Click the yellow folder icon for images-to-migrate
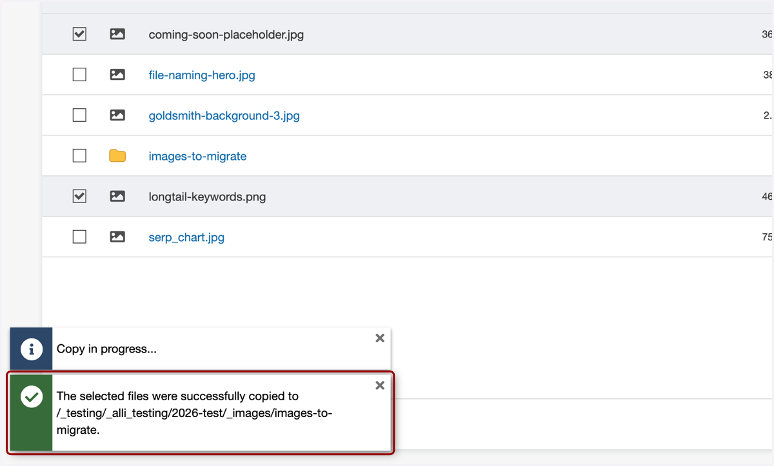 pos(117,155)
